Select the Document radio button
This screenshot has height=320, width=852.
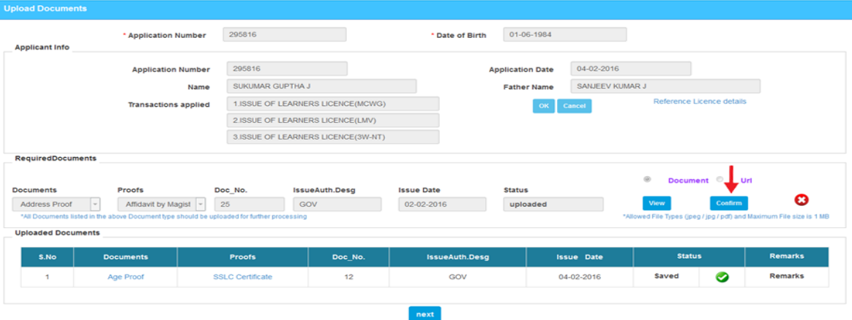[x=646, y=180]
